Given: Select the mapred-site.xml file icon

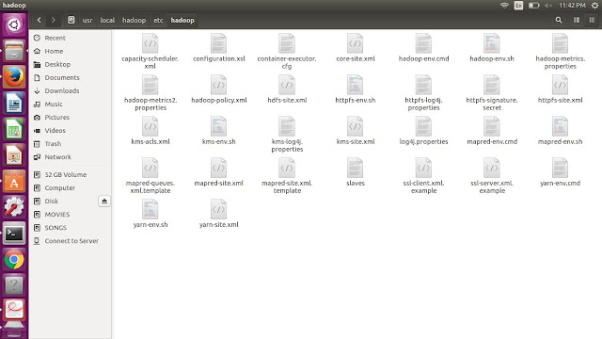Looking at the screenshot, I should [218, 168].
